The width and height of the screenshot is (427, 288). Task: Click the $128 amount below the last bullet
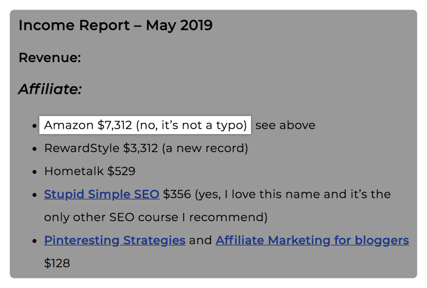(x=56, y=263)
